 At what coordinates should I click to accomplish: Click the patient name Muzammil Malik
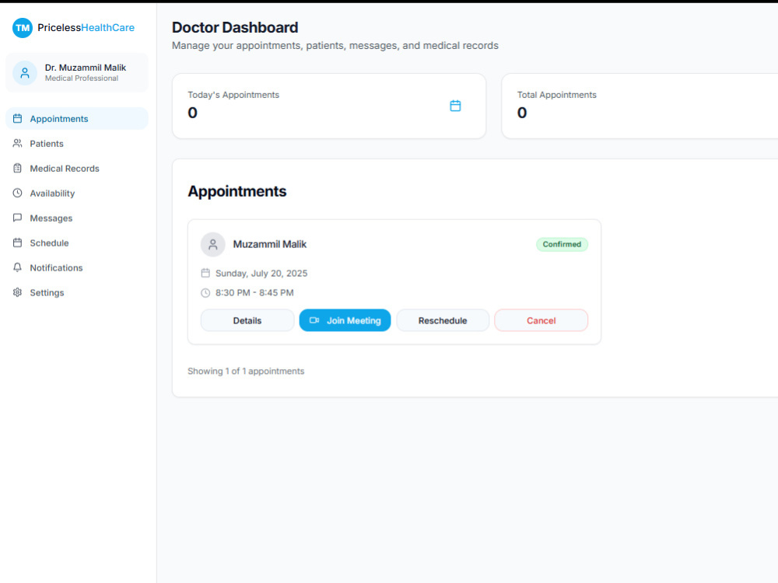(269, 244)
